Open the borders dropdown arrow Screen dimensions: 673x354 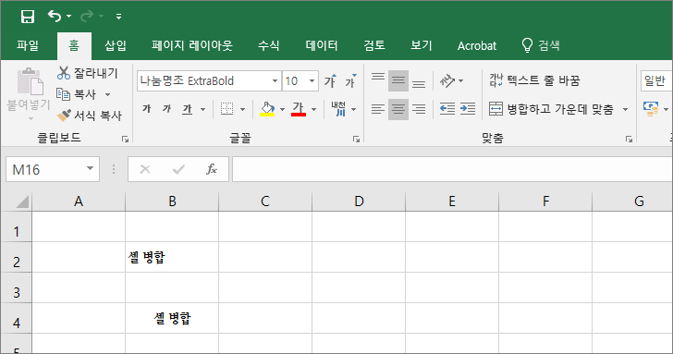(242, 110)
